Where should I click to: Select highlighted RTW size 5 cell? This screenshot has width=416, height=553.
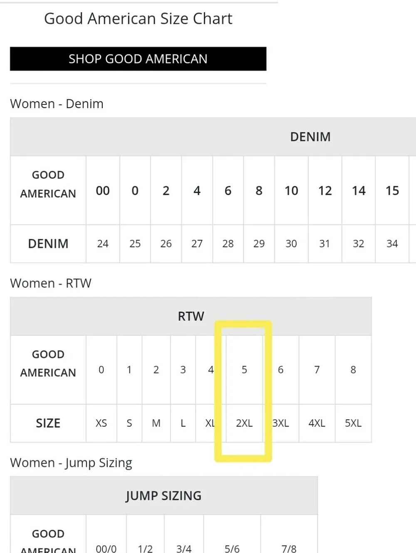[x=244, y=369]
